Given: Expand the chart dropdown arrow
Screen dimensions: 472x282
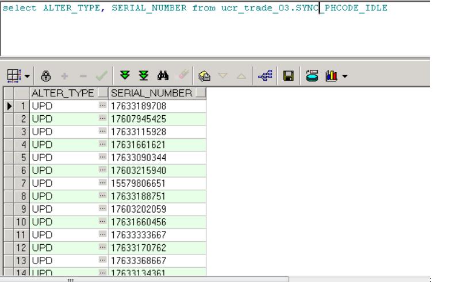Looking at the screenshot, I should pos(345,76).
